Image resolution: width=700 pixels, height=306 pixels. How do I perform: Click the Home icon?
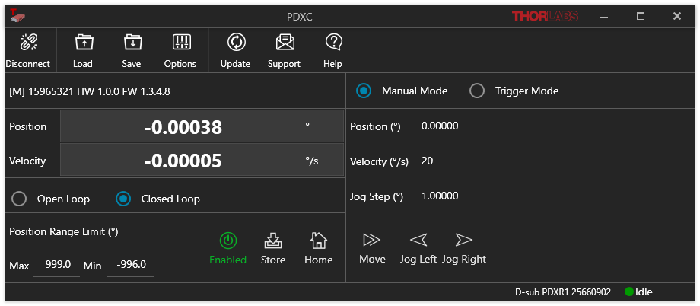318,241
